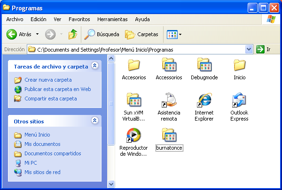Image resolution: width=282 pixels, height=190 pixels.
Task: Select the Outlook Express shortcut icon
Action: [239, 100]
